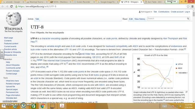The image size is (195, 109).
Task: Bookmark page with the star icon
Action: tap(188, 6)
